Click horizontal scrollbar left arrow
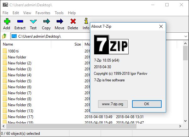The image size is (189, 137). [3, 126]
